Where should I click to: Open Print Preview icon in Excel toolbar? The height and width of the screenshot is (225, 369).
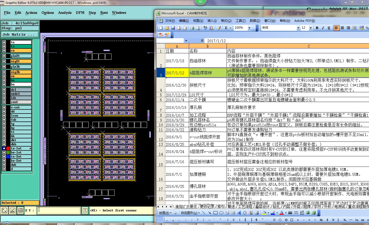198,28
